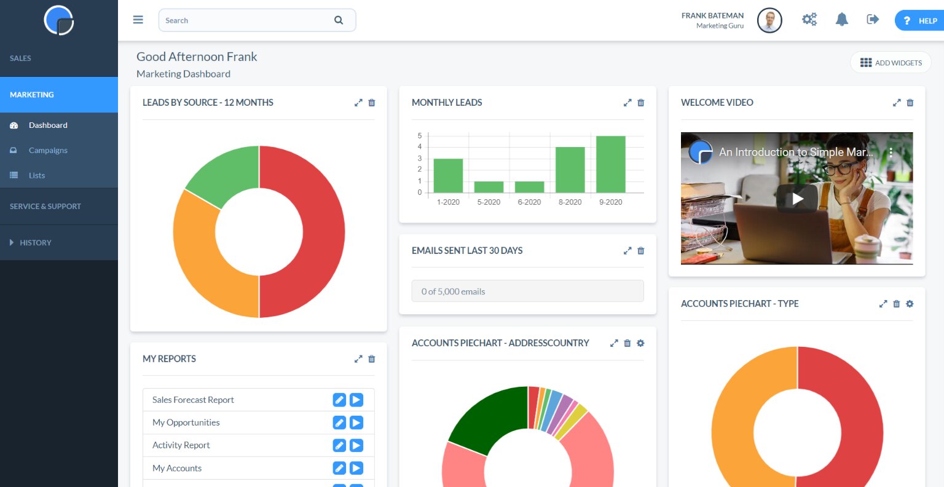Screen dimensions: 944x487
Task: Open Accounts Piechart - Type widget settings
Action: [x=910, y=304]
